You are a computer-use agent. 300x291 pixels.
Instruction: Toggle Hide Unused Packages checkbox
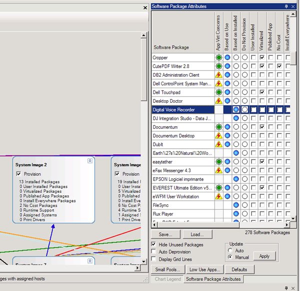point(153,244)
